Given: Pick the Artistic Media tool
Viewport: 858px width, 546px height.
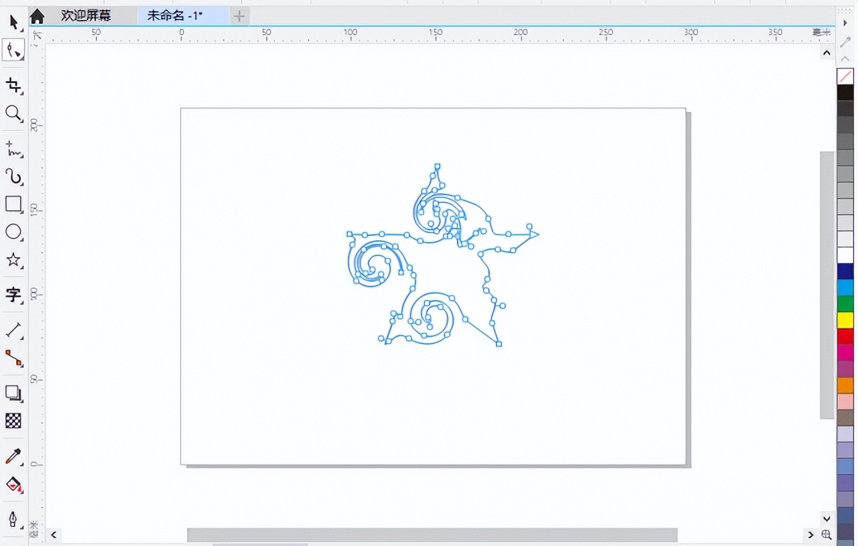Looking at the screenshot, I should pyautogui.click(x=13, y=177).
